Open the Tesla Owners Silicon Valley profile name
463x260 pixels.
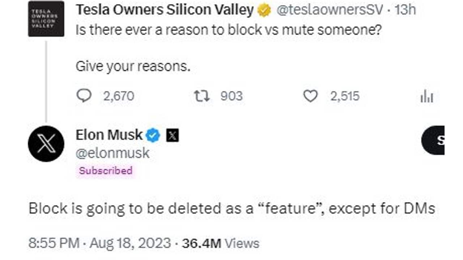pos(165,10)
